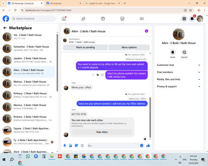This screenshot has width=208, height=166.
Task: Open the Watch video icon in top navigation
Action: (103, 19)
